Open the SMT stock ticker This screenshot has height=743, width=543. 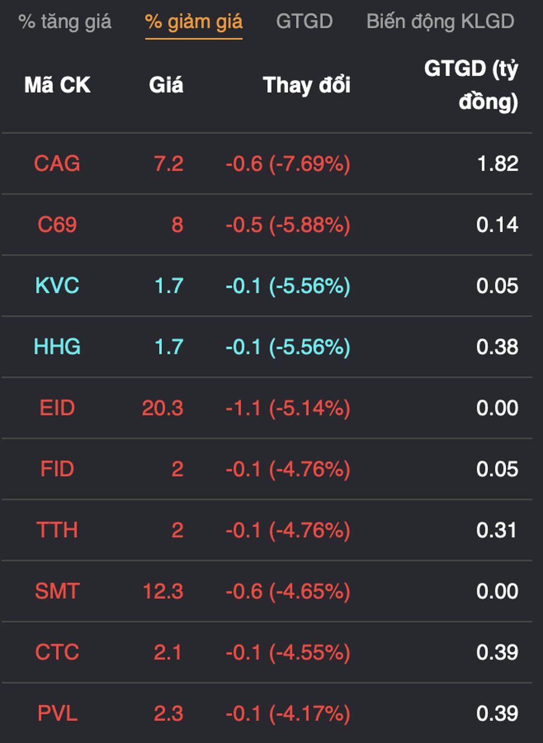click(x=57, y=592)
